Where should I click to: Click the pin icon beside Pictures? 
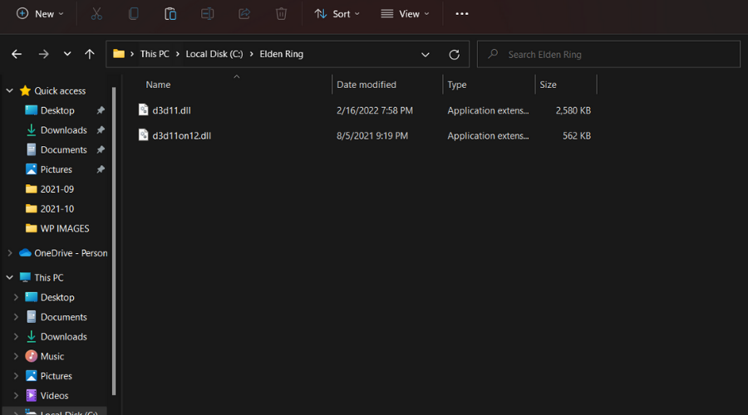[x=101, y=169]
